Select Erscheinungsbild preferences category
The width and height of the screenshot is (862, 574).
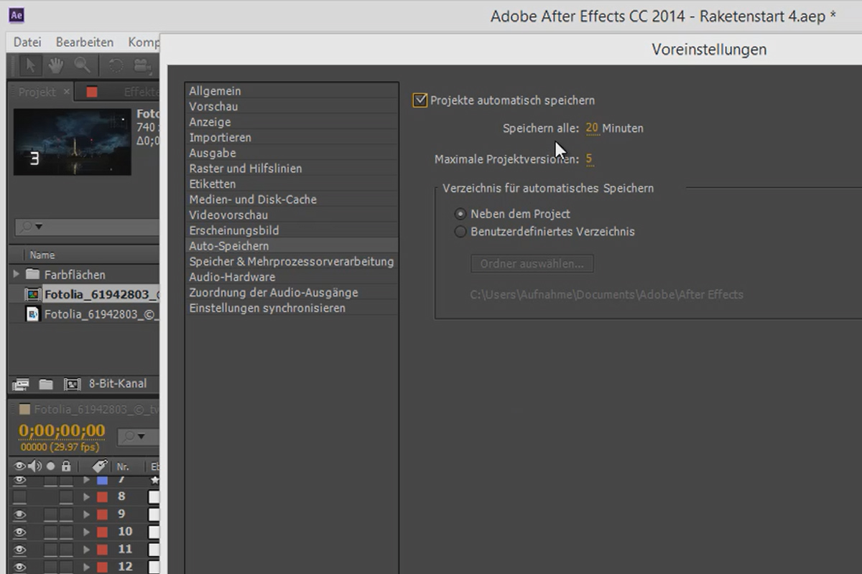[x=291, y=230]
